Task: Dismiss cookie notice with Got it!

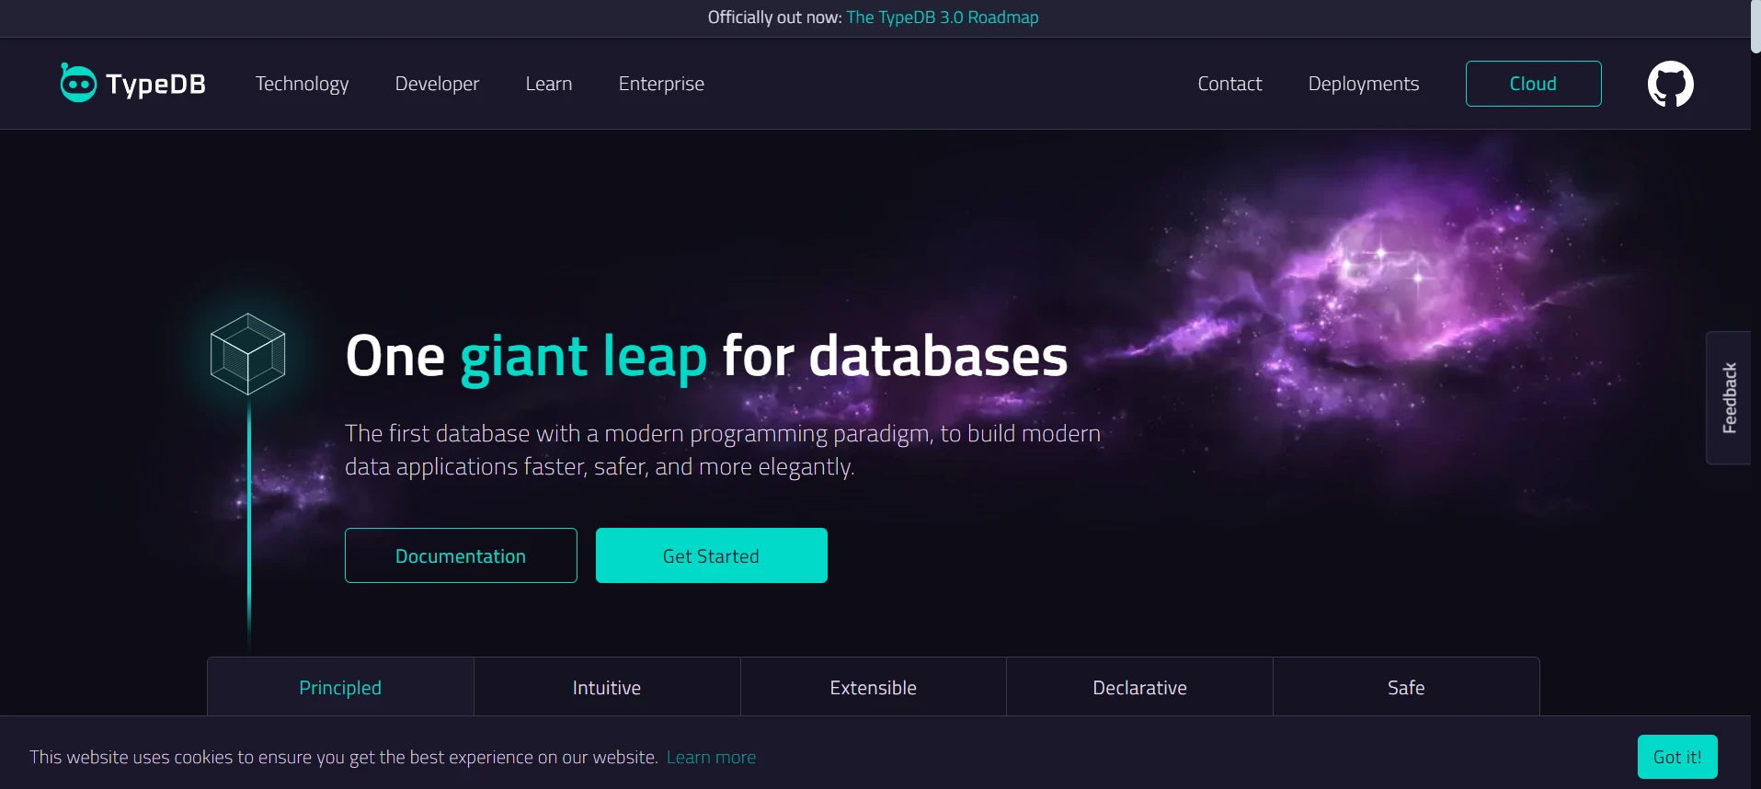Action: point(1677,757)
